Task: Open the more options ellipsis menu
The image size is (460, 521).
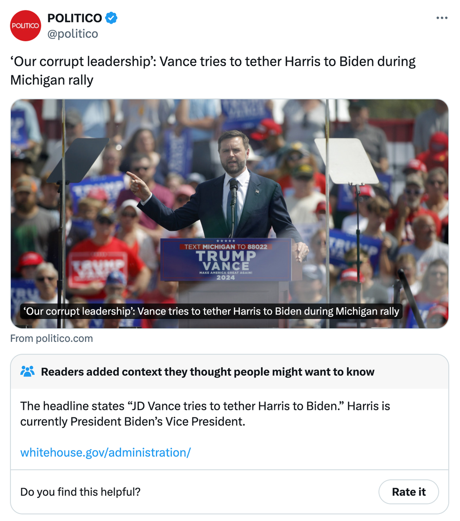Action: [x=442, y=18]
